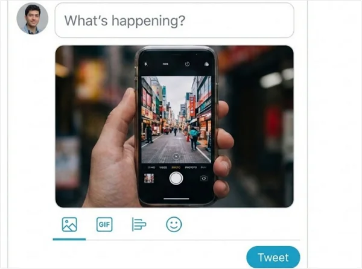Image resolution: width=362 pixels, height=269 pixels.
Task: Select the timer icon on phone camera
Action: pyautogui.click(x=187, y=64)
